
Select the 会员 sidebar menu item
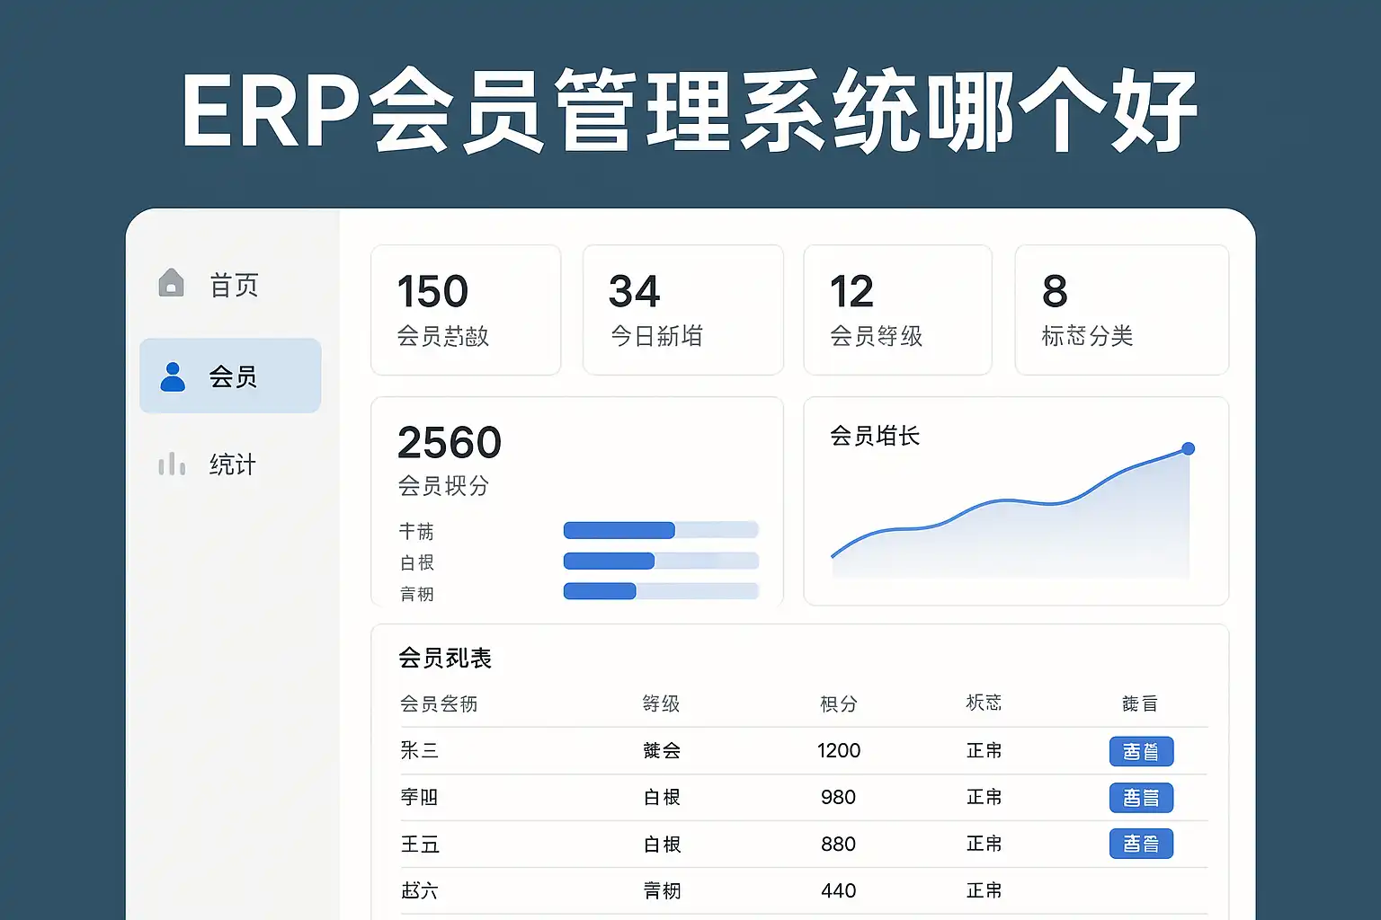click(231, 376)
